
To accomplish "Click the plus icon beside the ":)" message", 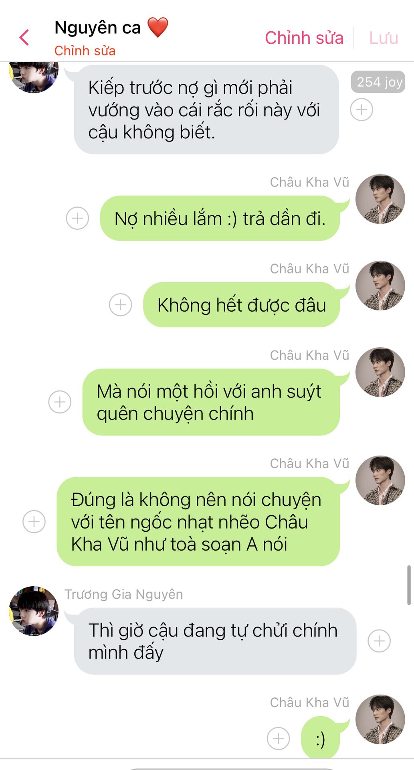I will [x=279, y=738].
